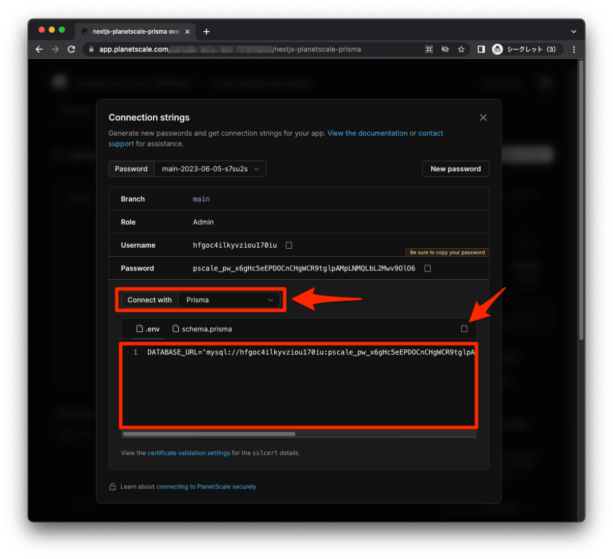The height and width of the screenshot is (559, 613).
Task: Click the pscale_pw password text
Action: click(304, 268)
